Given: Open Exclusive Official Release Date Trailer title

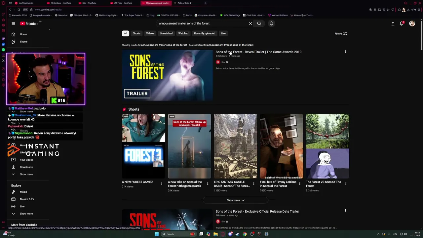Looking at the screenshot, I should [257, 212].
